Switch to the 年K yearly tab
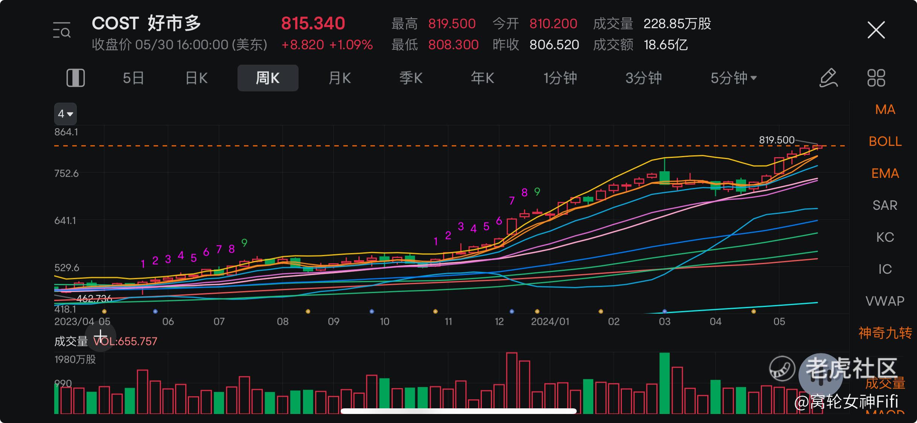The height and width of the screenshot is (423, 917). [482, 78]
